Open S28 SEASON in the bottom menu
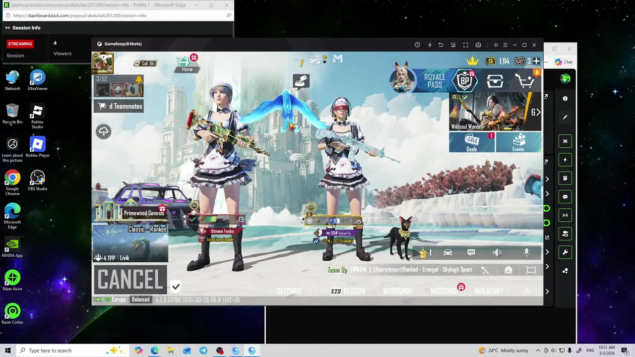 (x=348, y=291)
